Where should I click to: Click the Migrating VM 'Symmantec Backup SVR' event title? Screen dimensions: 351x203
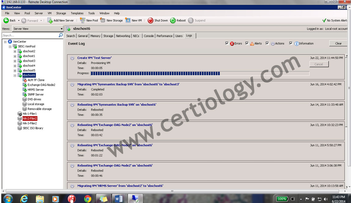click(128, 85)
